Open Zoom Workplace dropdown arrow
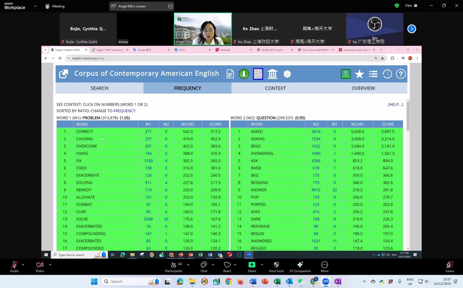 (x=35, y=6)
